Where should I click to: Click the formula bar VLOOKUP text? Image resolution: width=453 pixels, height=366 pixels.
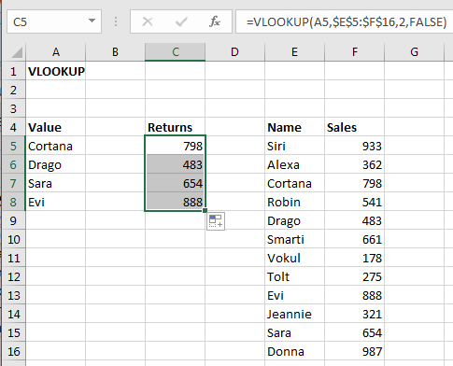(347, 21)
